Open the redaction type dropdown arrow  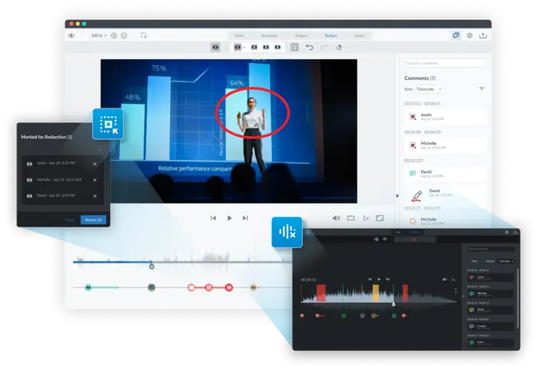244,48
